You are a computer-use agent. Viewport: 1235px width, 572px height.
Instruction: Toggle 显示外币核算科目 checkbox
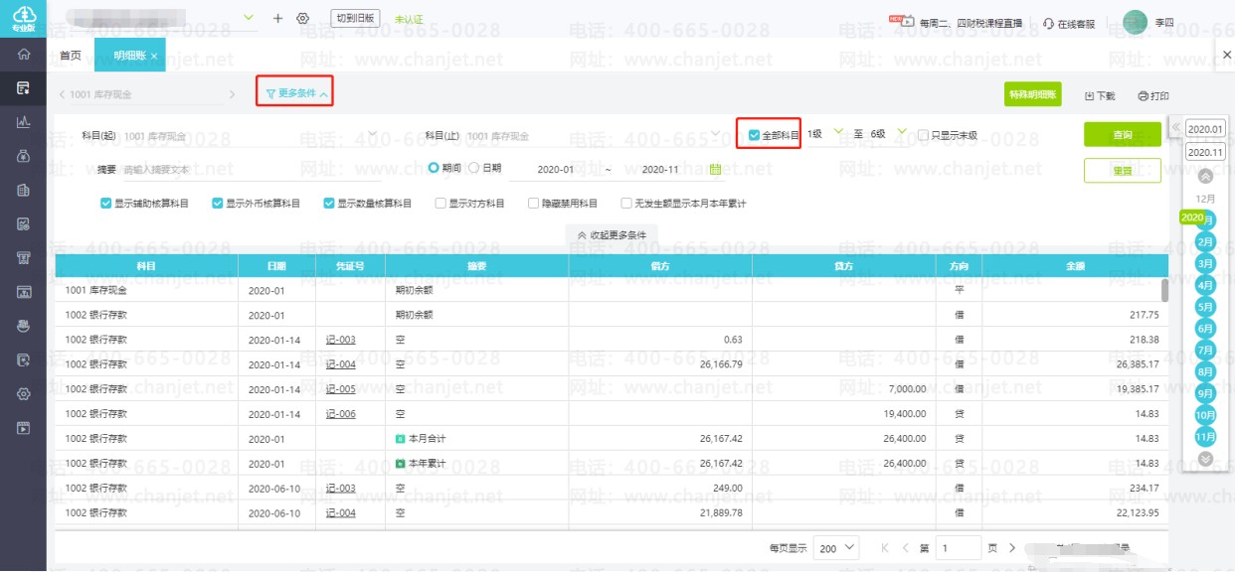point(217,204)
